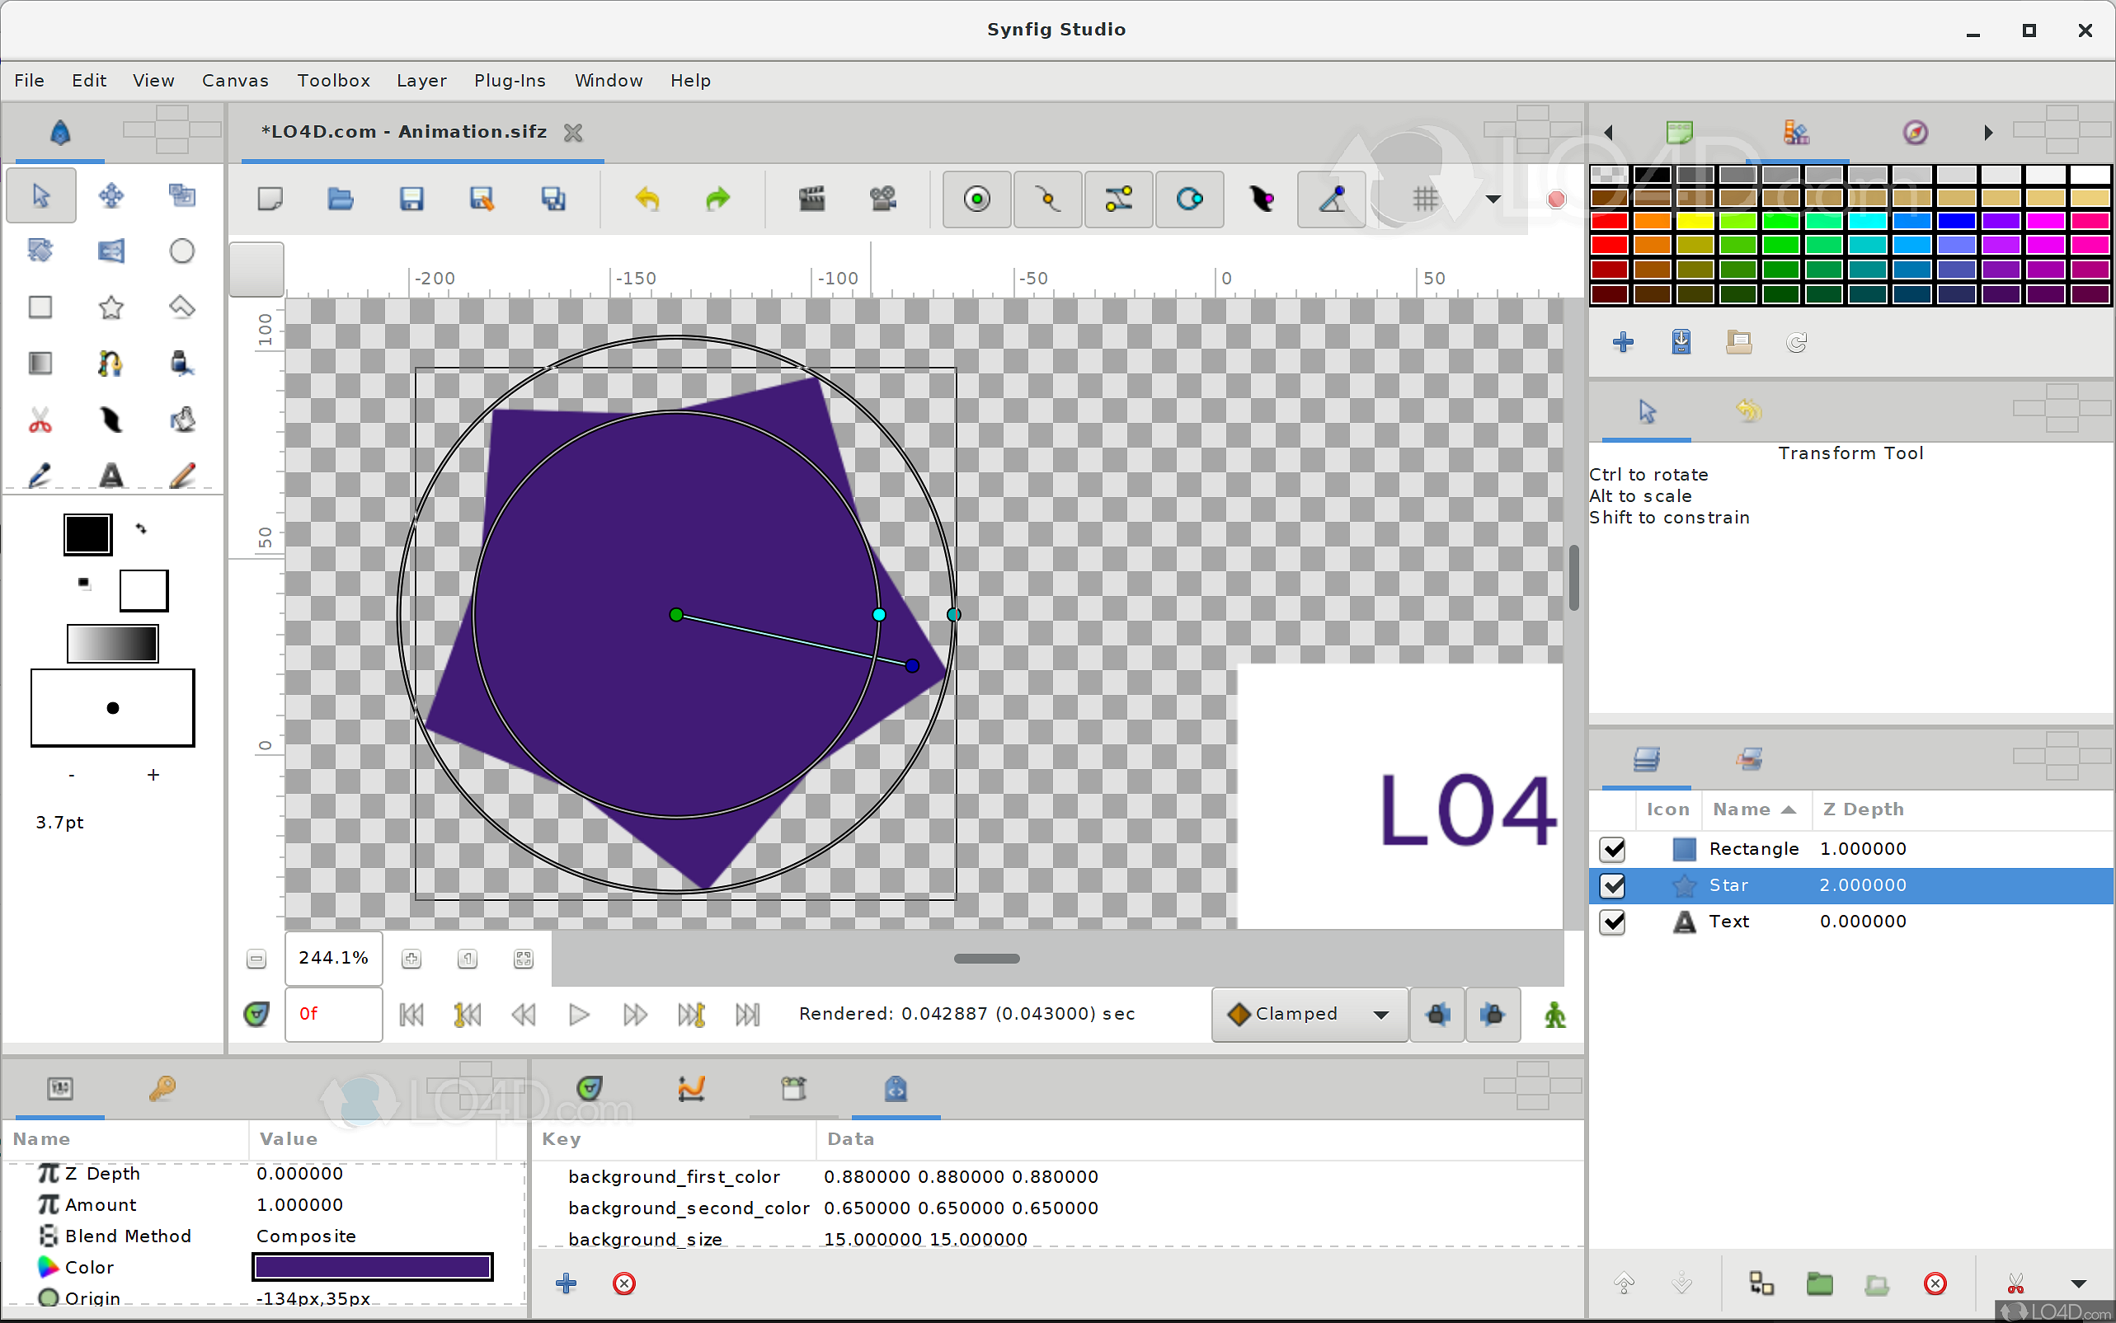Seek to the first frame
The width and height of the screenshot is (2116, 1323).
click(411, 1015)
